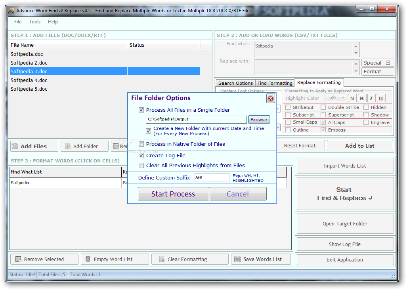Click Browse for output folder
407x290 pixels.
coord(259,120)
